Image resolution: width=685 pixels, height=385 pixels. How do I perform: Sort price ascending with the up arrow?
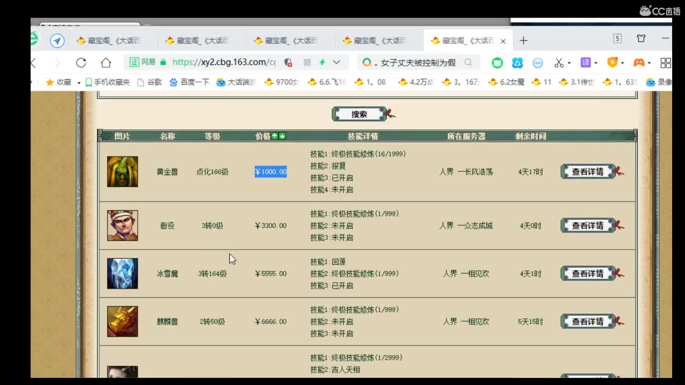[275, 136]
